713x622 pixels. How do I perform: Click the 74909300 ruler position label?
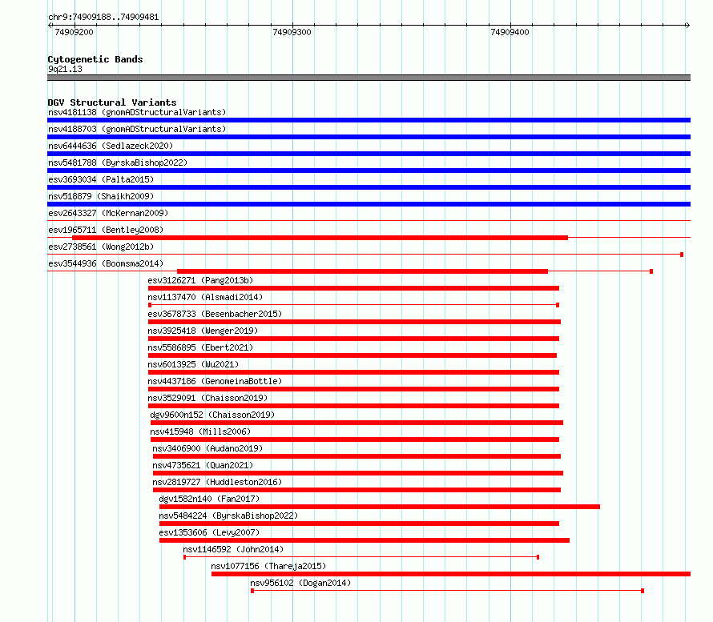tap(292, 32)
